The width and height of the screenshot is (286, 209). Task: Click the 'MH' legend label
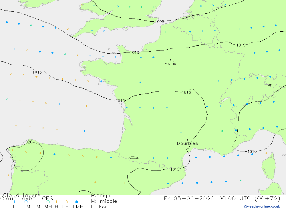coord(48,207)
